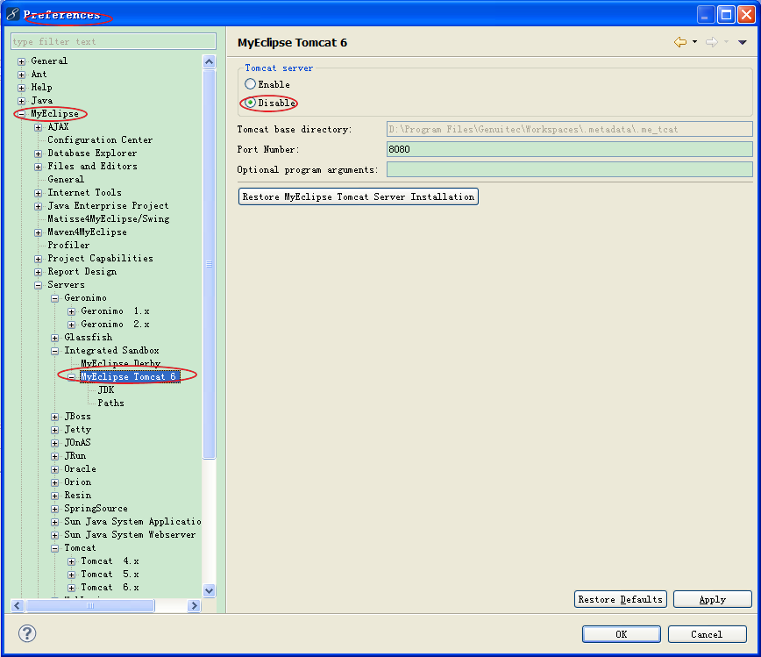The width and height of the screenshot is (761, 657).
Task: Select Files and Editors tree item
Action: 92,166
